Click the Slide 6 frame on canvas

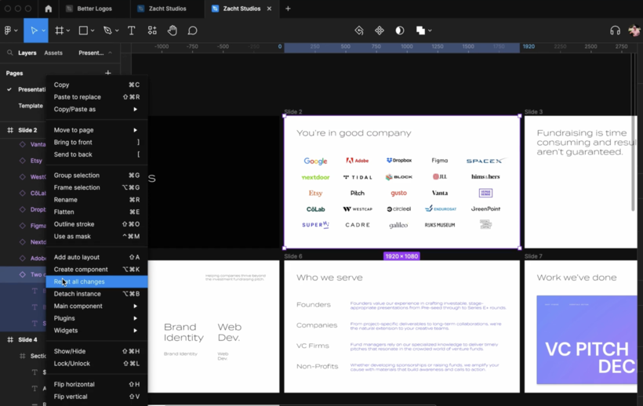point(401,327)
